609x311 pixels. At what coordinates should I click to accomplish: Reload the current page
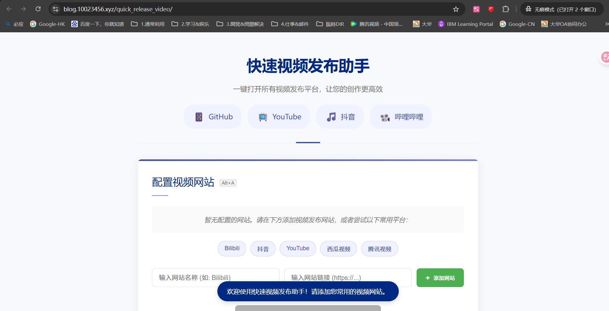coord(38,9)
